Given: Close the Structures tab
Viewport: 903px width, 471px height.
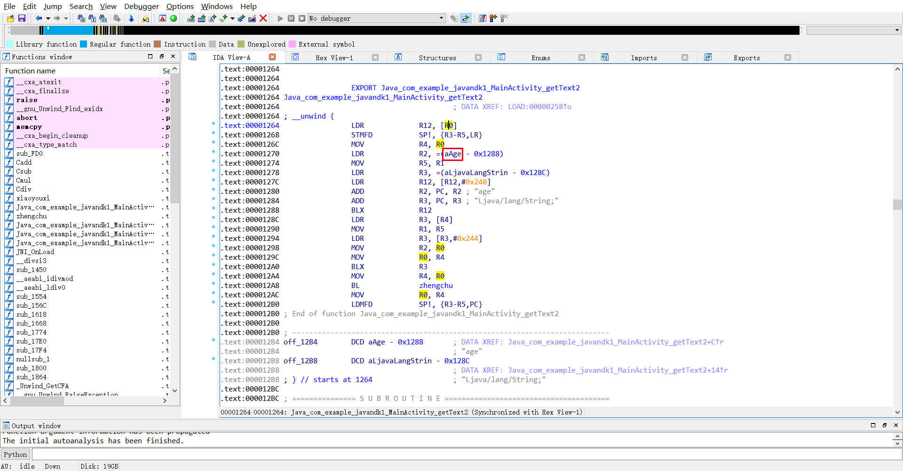Looking at the screenshot, I should (478, 57).
